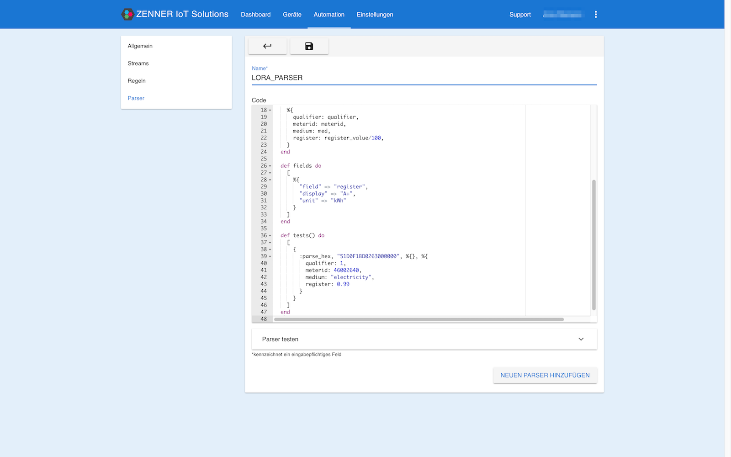731x457 pixels.
Task: Collapse the code fold at line 27
Action: [x=270, y=173]
